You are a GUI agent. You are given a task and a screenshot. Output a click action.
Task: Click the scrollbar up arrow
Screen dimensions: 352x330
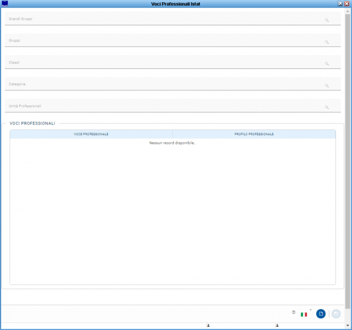click(348, 11)
